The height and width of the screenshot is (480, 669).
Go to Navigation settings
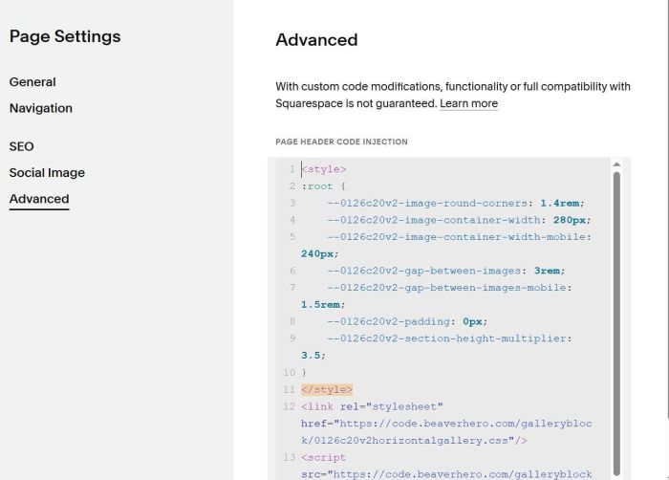[41, 108]
